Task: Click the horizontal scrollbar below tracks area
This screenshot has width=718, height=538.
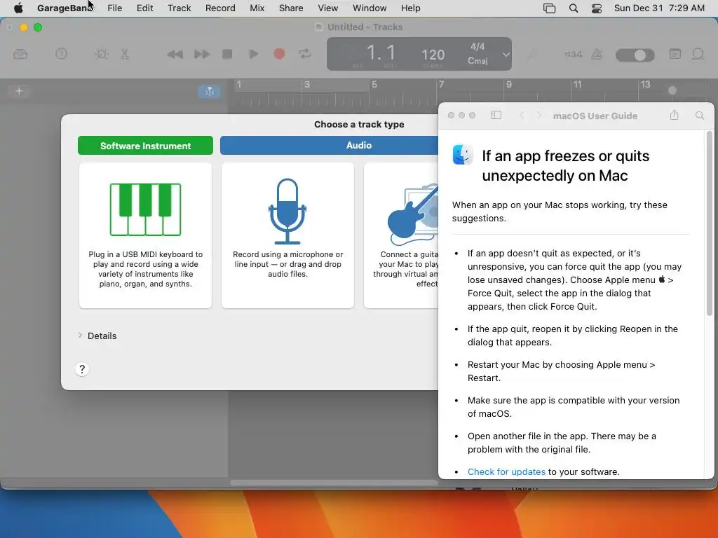Action: click(334, 483)
